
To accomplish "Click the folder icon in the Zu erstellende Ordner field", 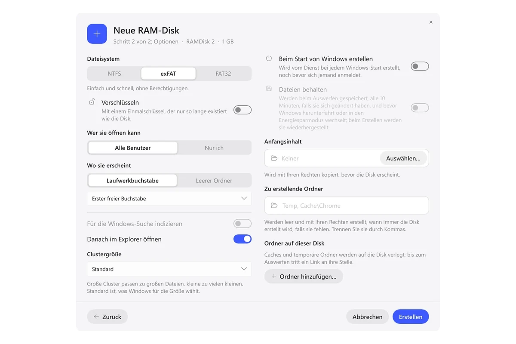I will tap(274, 206).
